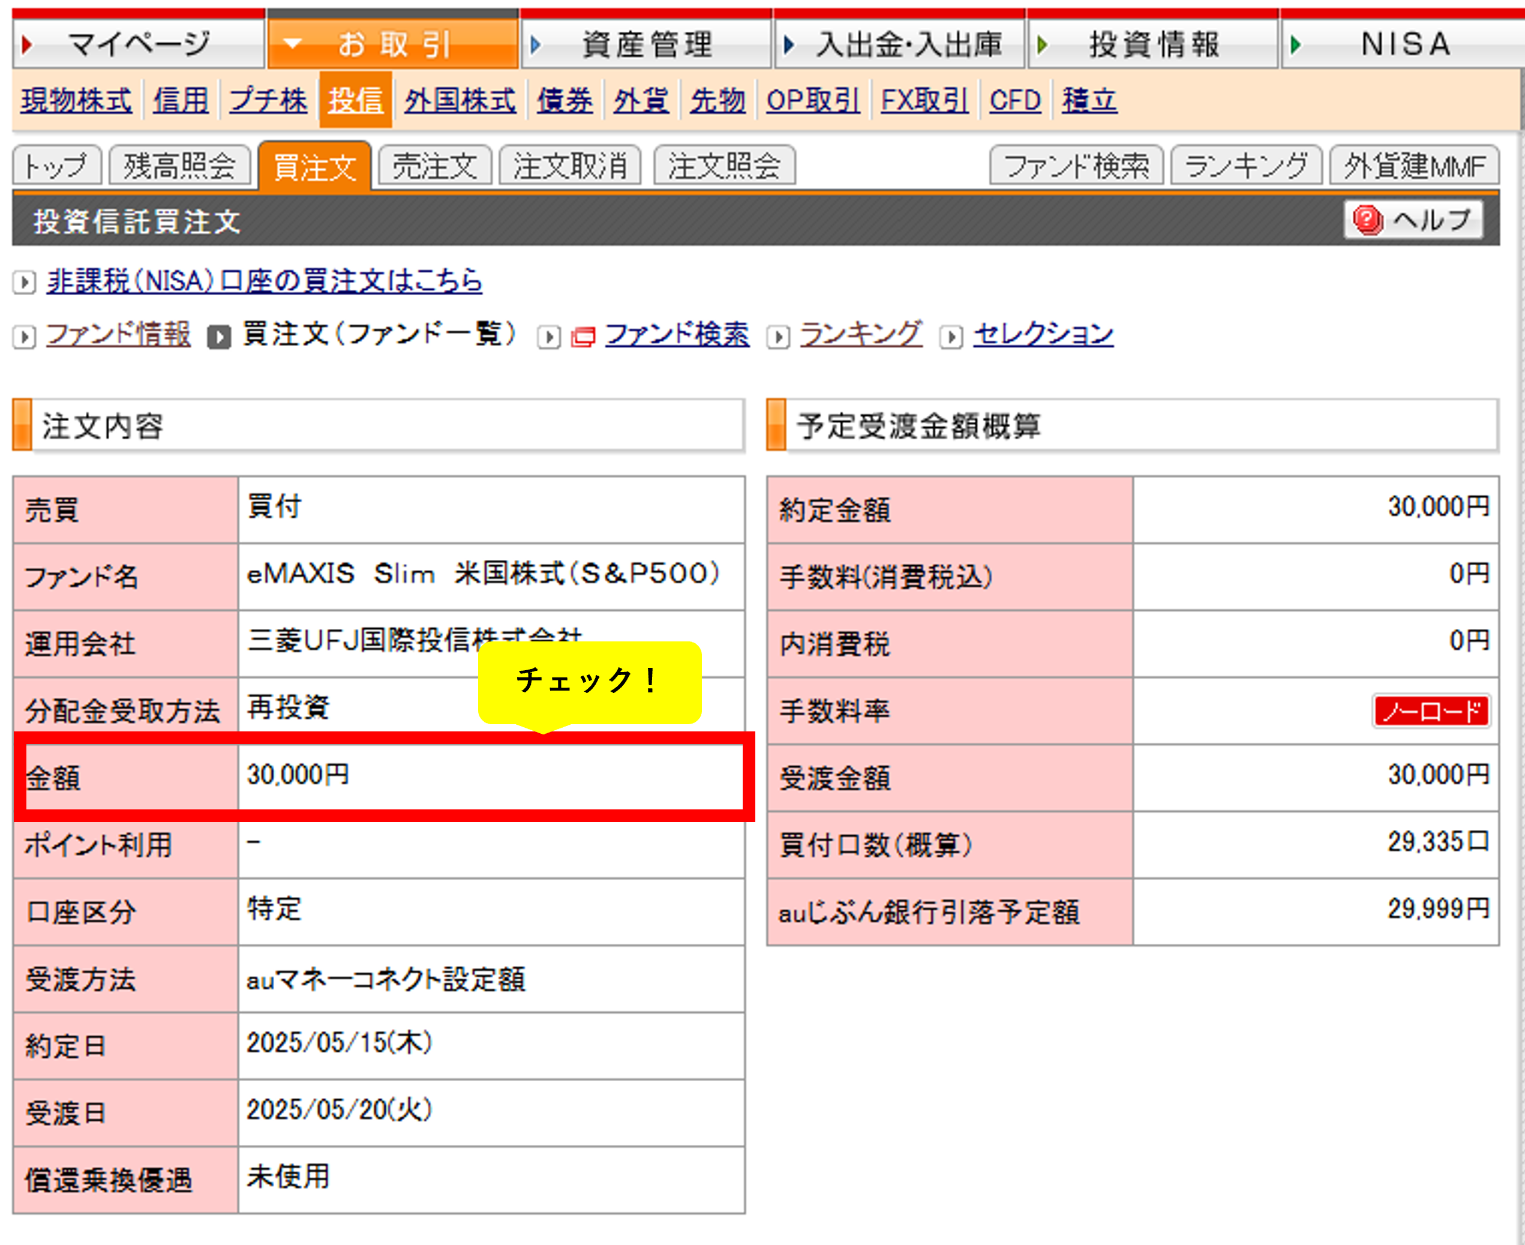Open the FX取引 section
This screenshot has width=1525, height=1245.
925,100
